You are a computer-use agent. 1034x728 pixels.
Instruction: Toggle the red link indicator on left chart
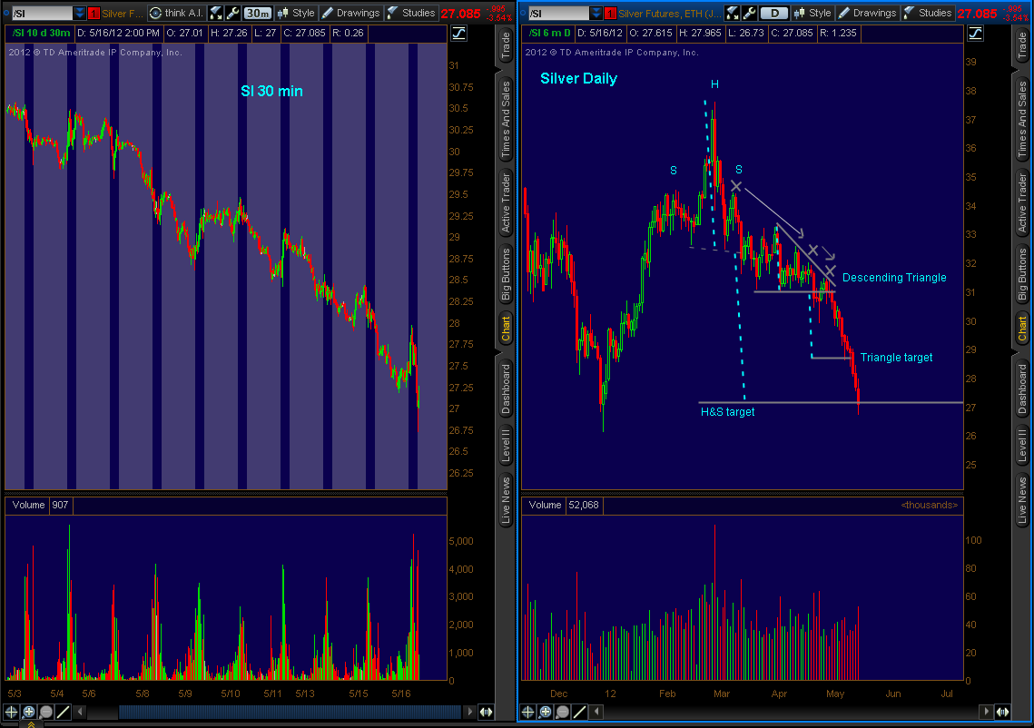point(94,13)
